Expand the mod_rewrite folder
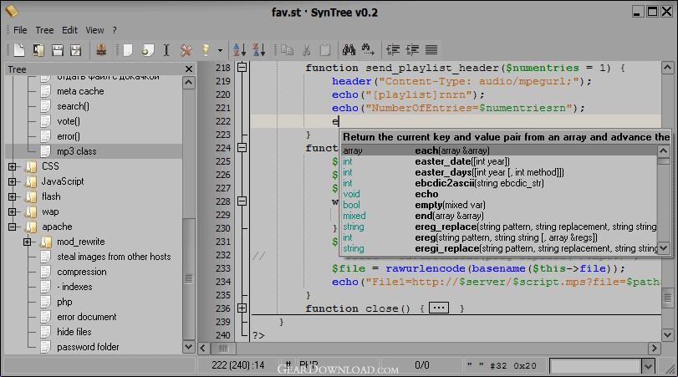The width and height of the screenshot is (678, 377). pos(28,242)
